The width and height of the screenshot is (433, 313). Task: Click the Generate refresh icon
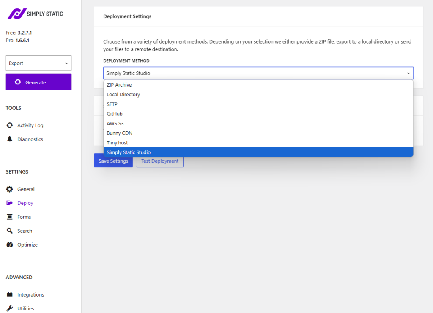point(18,82)
